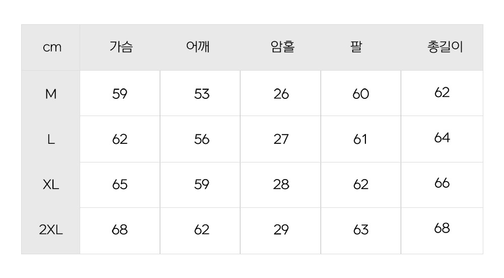Select the M size row label
The image size is (504, 278).
tap(51, 94)
